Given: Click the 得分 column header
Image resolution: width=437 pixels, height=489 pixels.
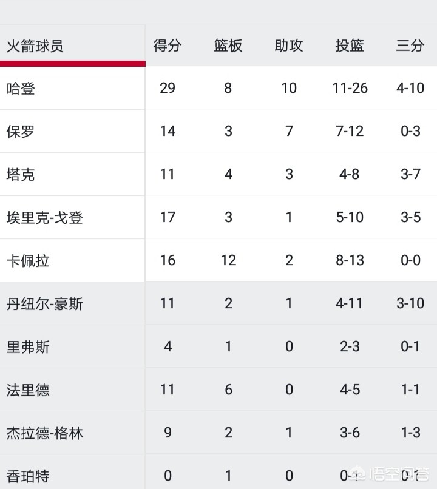Looking at the screenshot, I should click(168, 46).
